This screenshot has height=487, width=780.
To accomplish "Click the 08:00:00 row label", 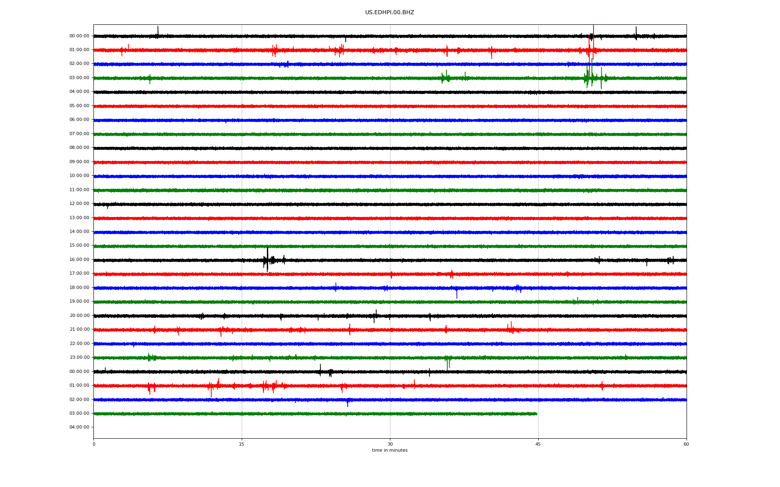I will coord(79,148).
